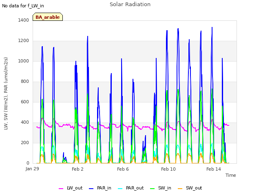Click the 1000 y-axis tick label
This screenshot has height=196, width=261.
[x=24, y=61]
